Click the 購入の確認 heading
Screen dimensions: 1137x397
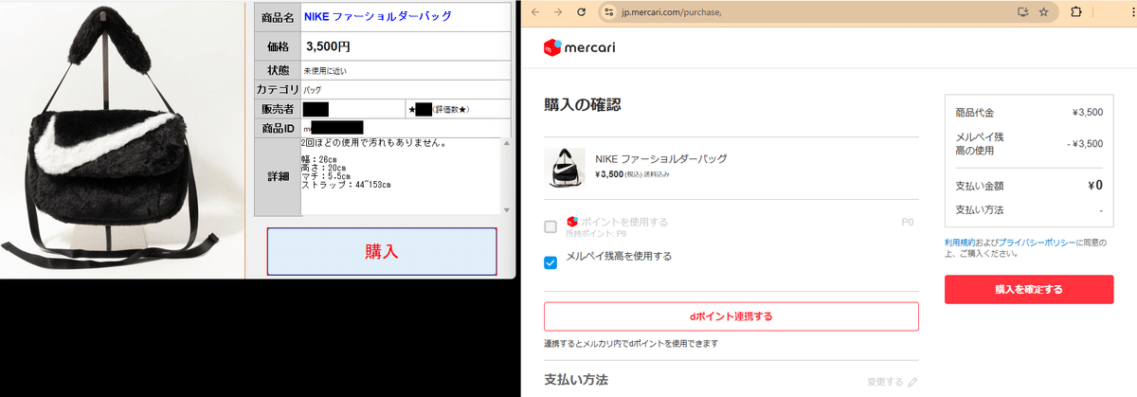(583, 104)
